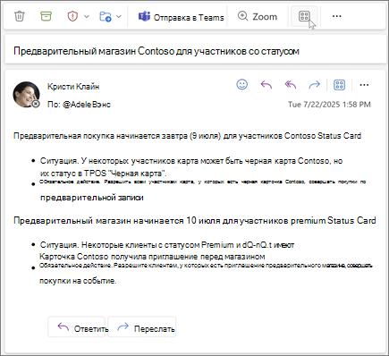Click the Ответить button
Image resolution: width=389 pixels, height=356 pixels.
(x=77, y=327)
